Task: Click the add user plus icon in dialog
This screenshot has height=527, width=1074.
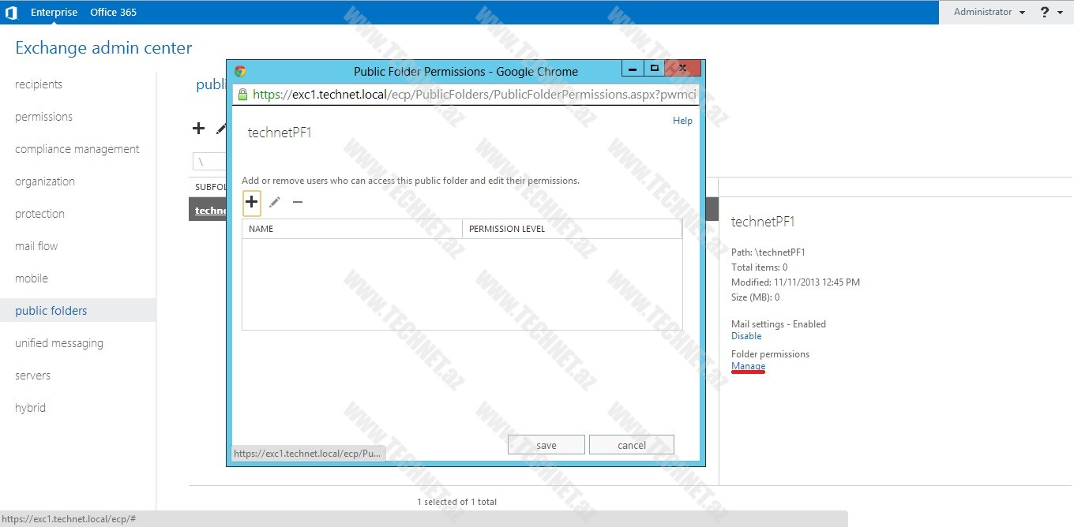Action: 251,202
